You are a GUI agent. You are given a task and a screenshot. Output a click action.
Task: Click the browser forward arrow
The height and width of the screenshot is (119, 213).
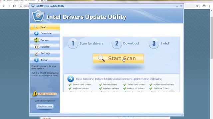click(9, 6)
